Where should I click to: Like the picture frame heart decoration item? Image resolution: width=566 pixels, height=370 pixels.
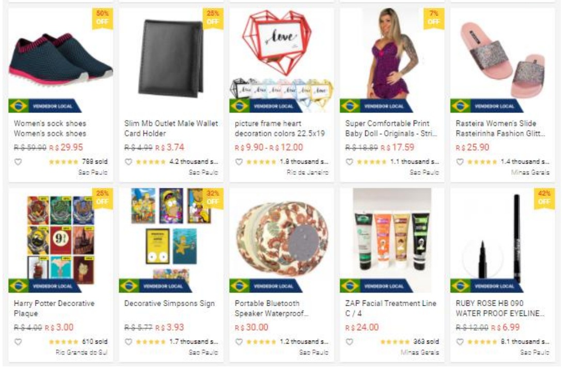pos(239,162)
